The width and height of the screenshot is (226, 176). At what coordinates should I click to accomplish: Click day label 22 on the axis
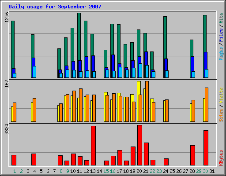(x=152, y=171)
